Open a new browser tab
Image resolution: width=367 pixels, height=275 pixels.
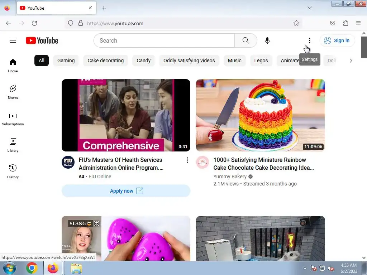[104, 8]
